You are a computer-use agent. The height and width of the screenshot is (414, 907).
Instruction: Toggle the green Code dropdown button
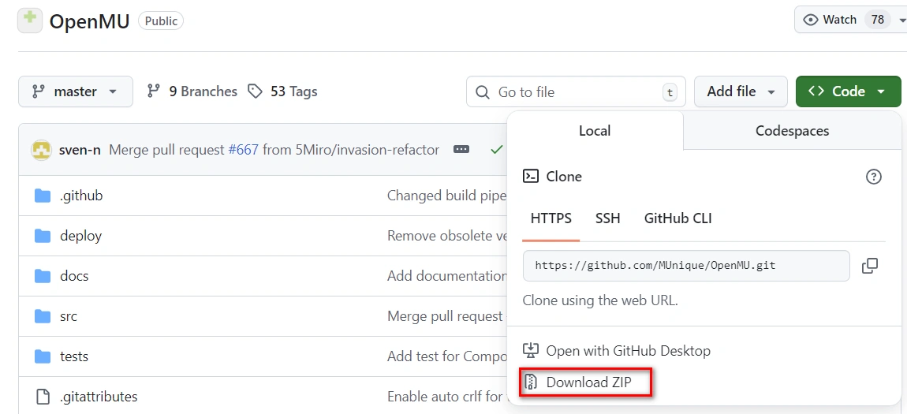pos(848,91)
